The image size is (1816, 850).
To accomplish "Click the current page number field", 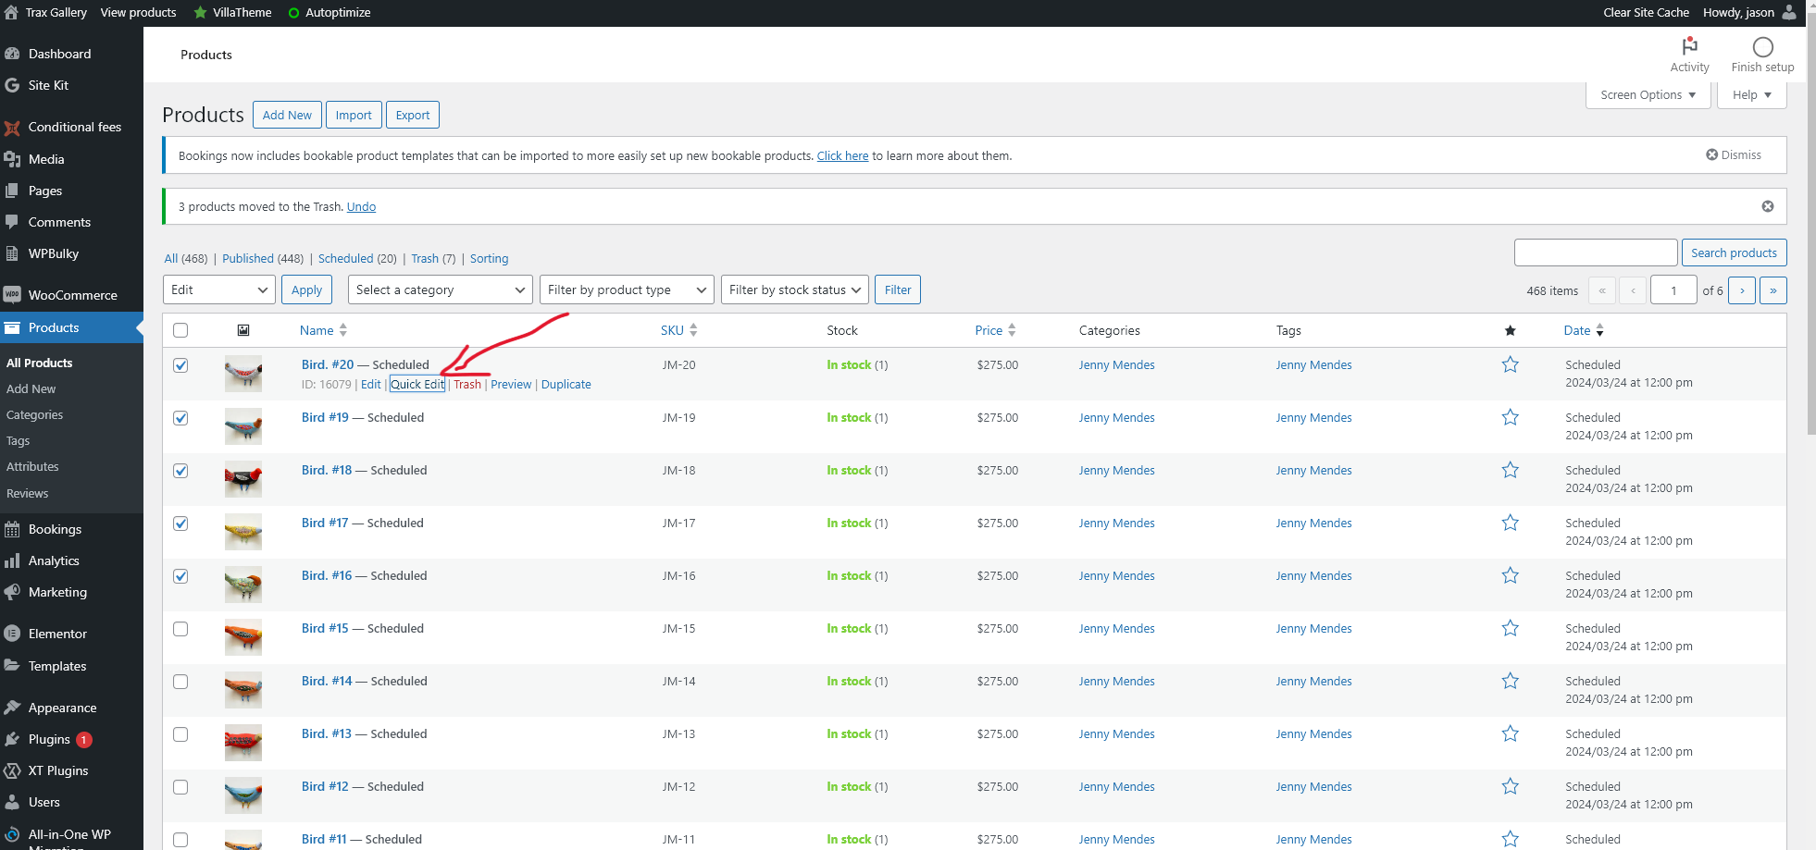I will tap(1673, 290).
